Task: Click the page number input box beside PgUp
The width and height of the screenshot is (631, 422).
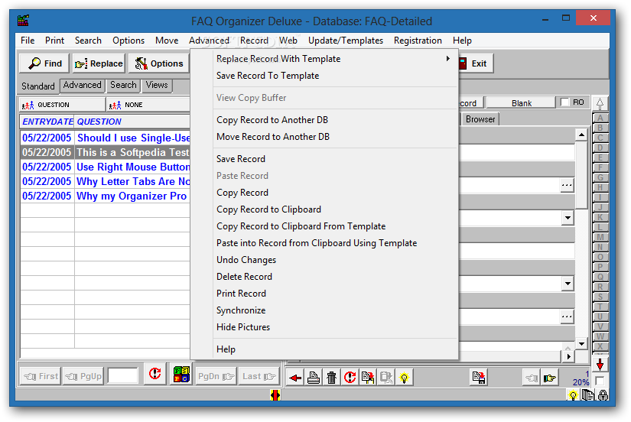Action: tap(122, 376)
